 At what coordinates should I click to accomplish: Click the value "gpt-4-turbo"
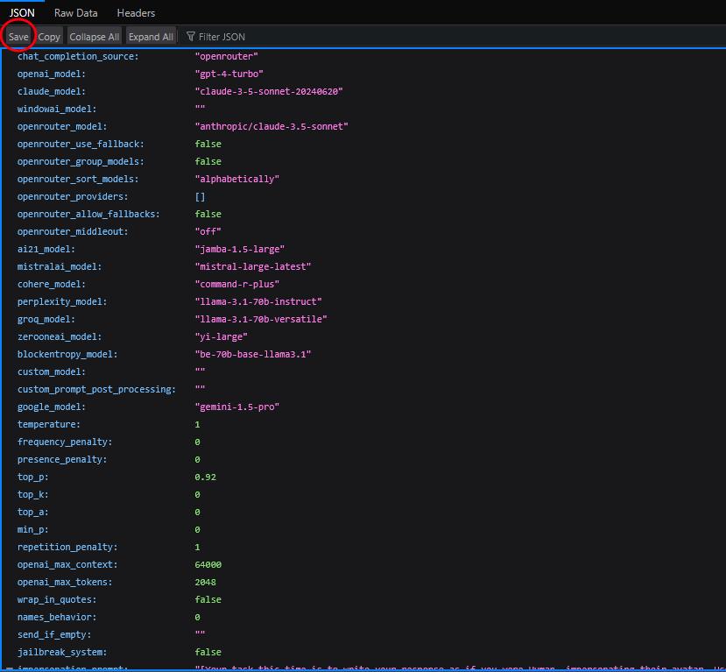[x=229, y=74]
